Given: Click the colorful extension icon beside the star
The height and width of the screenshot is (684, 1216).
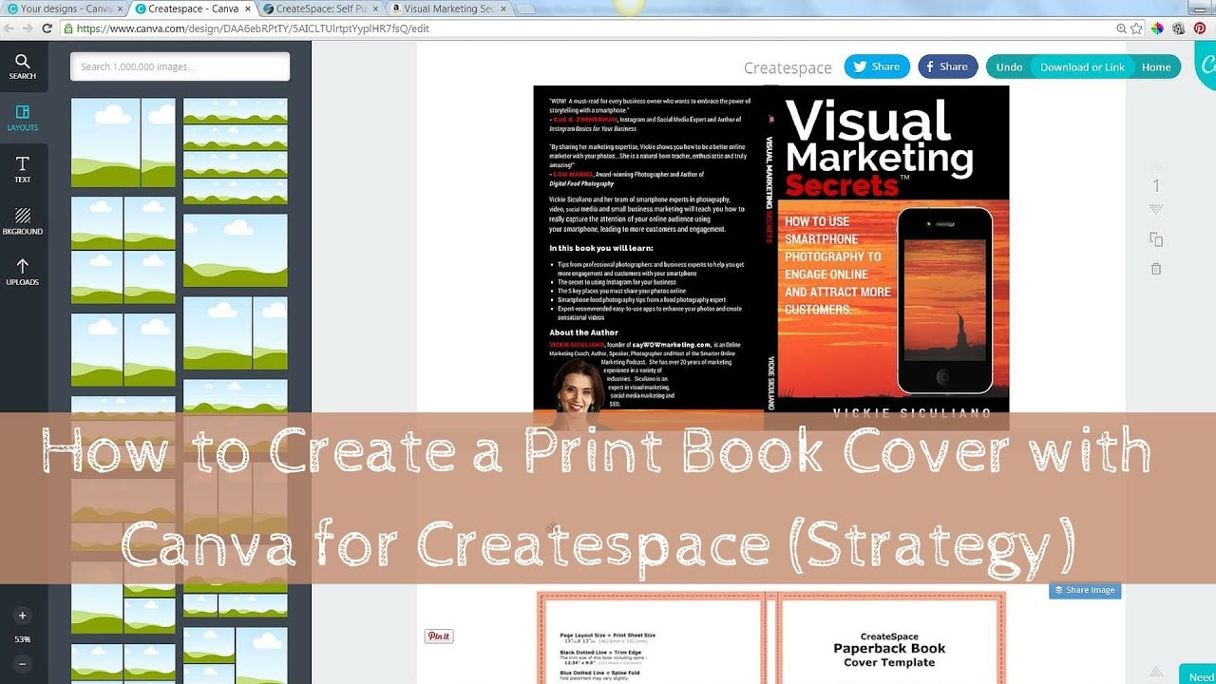Looking at the screenshot, I should 1157,28.
